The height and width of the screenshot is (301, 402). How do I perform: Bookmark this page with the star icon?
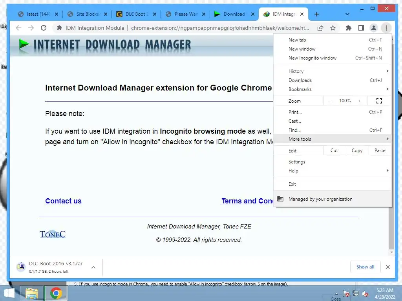(333, 28)
